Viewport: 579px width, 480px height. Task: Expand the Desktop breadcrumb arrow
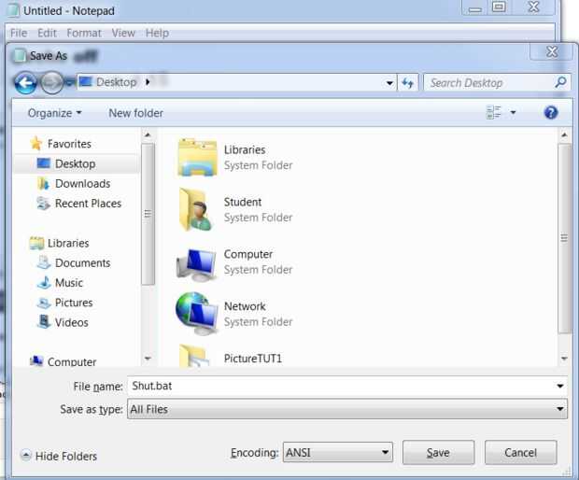pos(148,82)
